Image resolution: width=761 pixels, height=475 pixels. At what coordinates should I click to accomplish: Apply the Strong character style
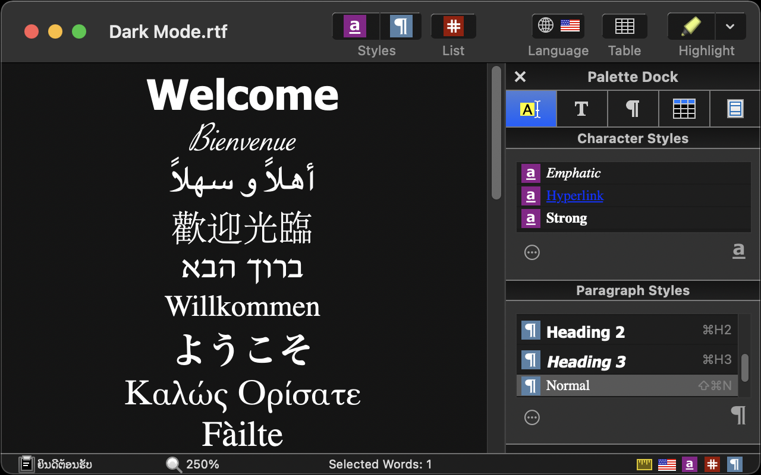click(566, 218)
